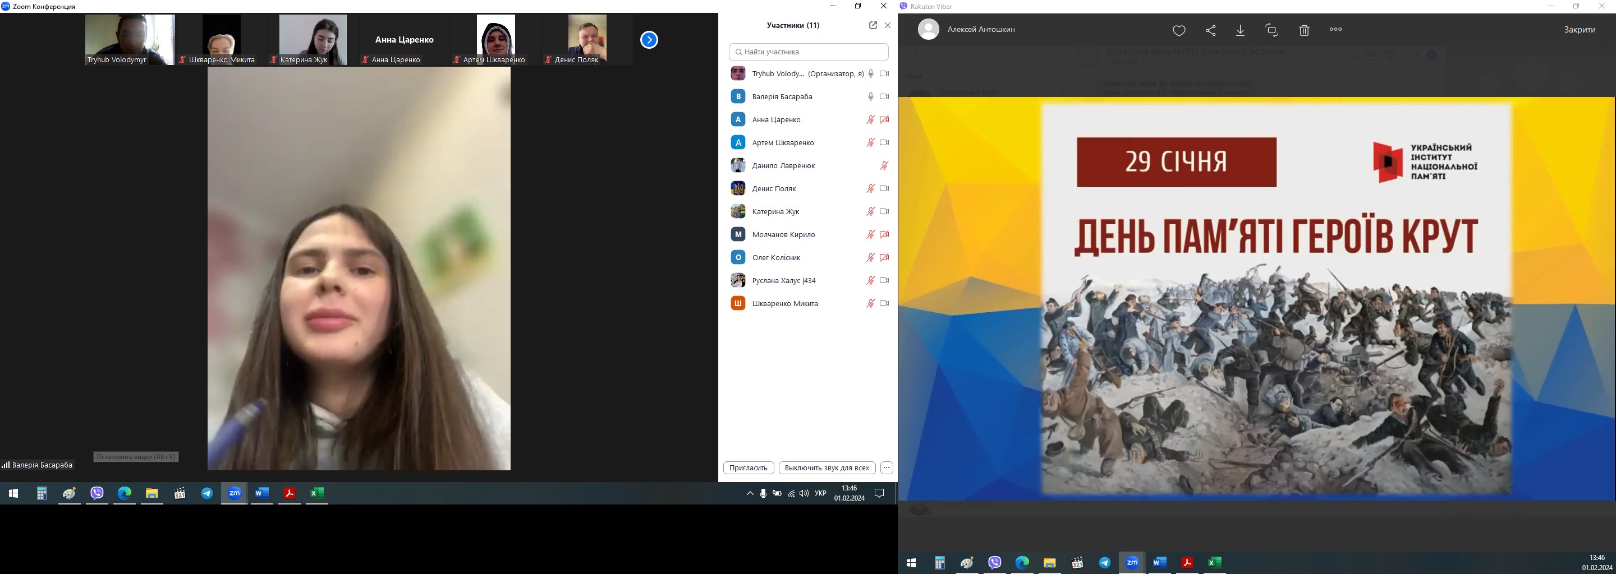1616x574 pixels.
Task: Click the share icon in Viber viewer
Action: click(1211, 30)
